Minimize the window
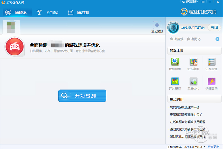 point(210,2)
